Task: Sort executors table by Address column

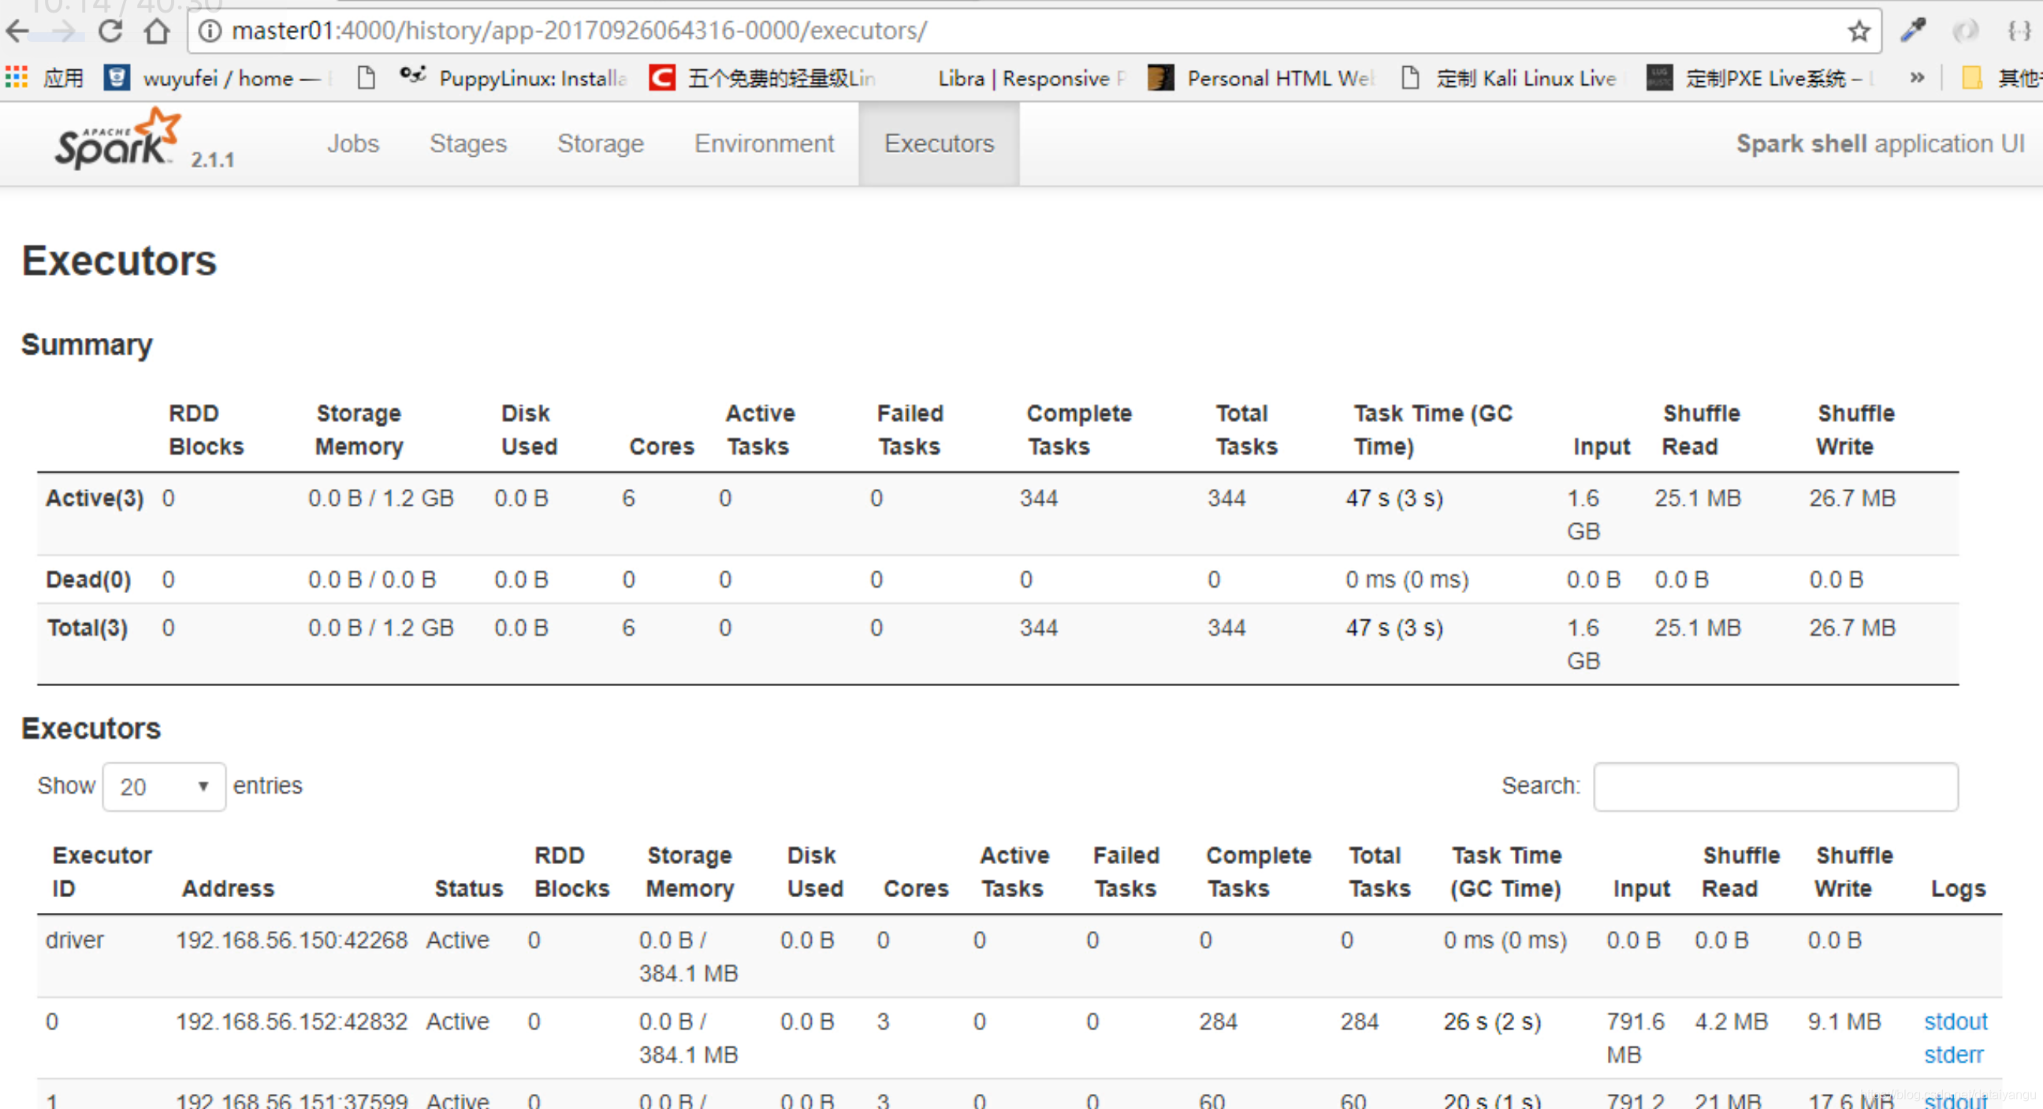Action: click(229, 888)
